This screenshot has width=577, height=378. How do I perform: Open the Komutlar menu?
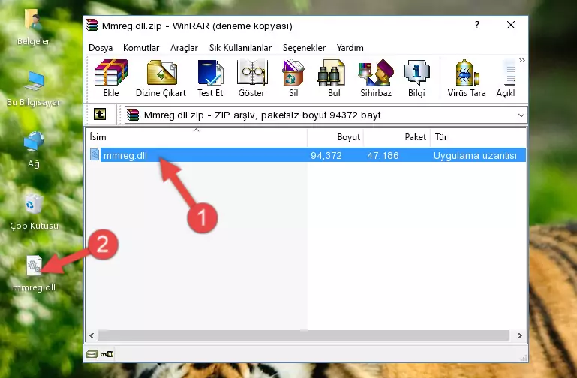141,48
